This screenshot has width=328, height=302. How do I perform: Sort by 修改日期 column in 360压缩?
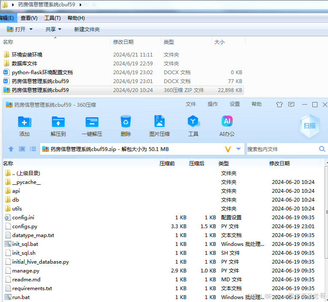click(279, 163)
